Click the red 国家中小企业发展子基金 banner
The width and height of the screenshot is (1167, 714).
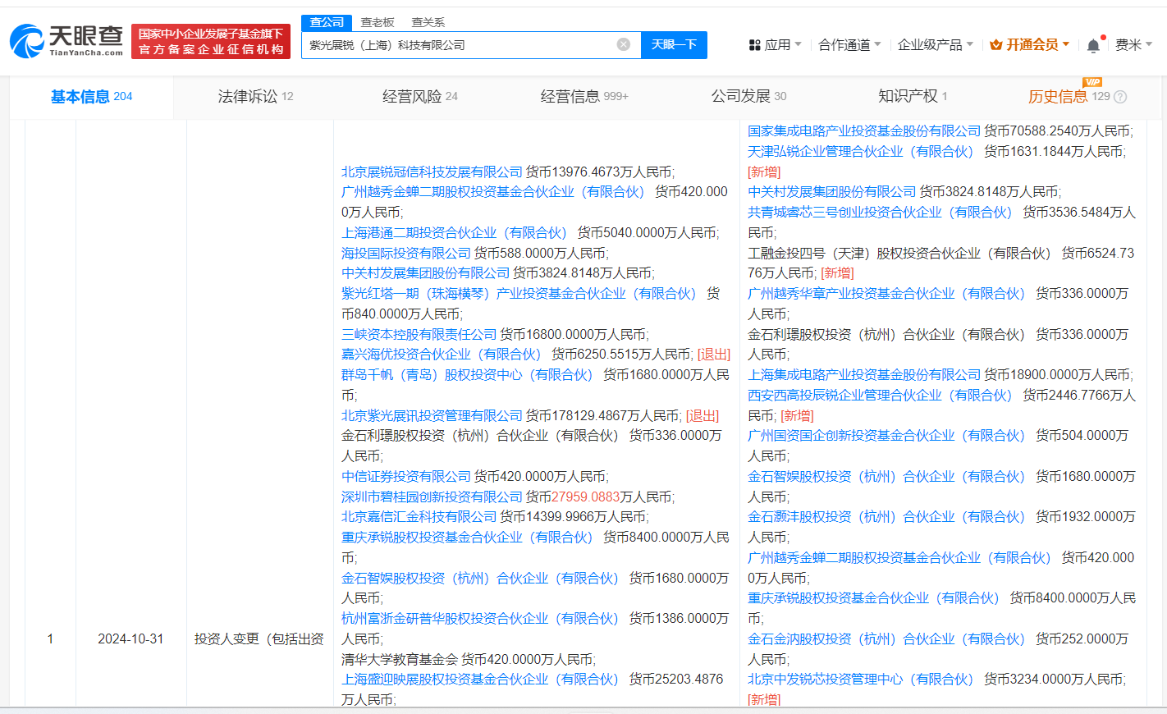click(x=211, y=41)
